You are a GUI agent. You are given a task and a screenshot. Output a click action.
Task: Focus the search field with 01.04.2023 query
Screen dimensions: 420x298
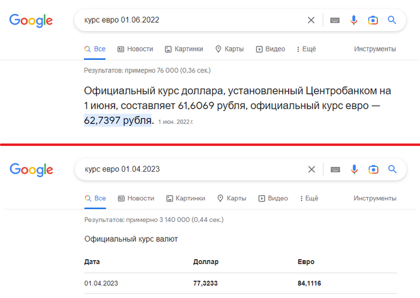[192, 169]
